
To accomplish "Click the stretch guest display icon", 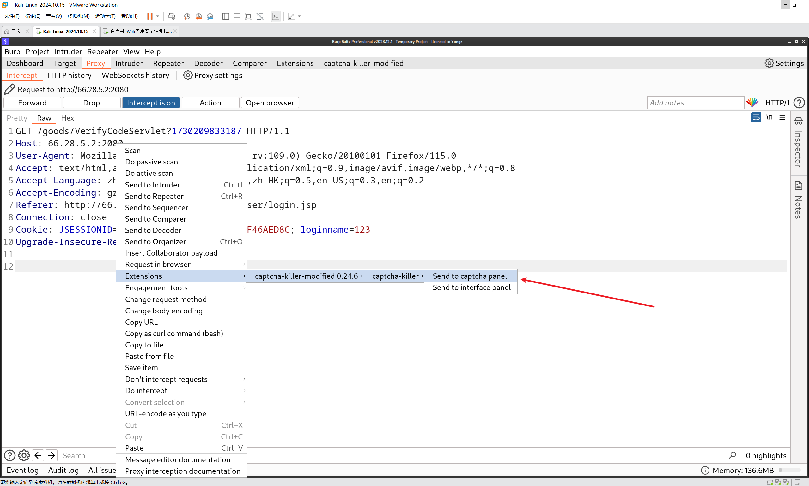I will coord(291,16).
